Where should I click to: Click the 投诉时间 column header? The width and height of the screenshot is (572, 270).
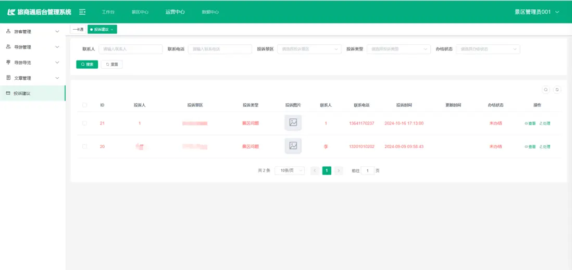[x=404, y=105]
